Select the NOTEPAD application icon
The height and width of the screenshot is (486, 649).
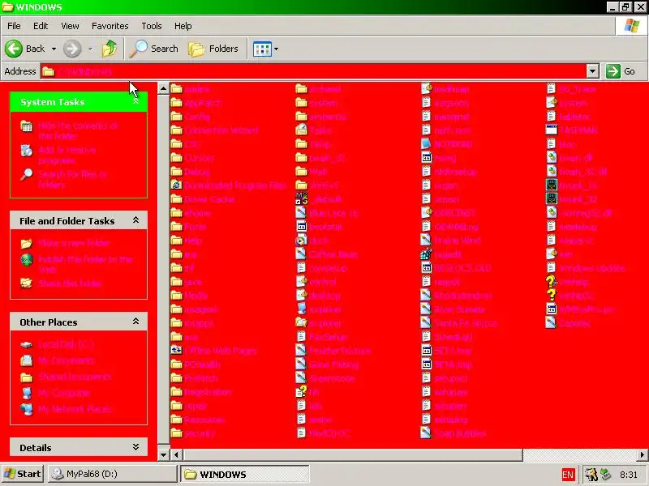click(x=427, y=144)
